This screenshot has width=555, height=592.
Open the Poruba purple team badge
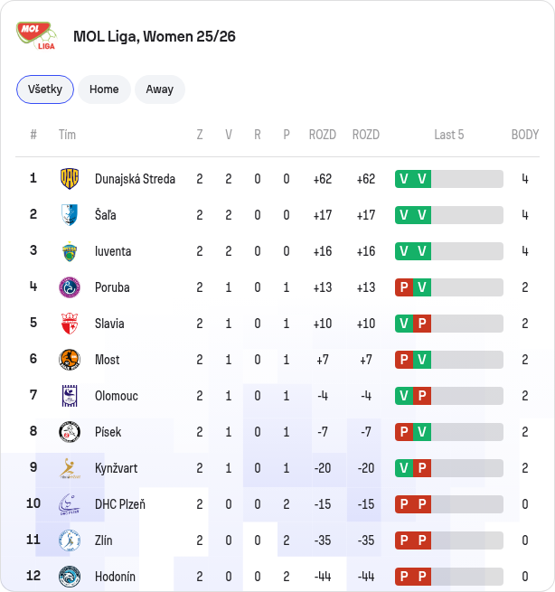click(x=70, y=287)
